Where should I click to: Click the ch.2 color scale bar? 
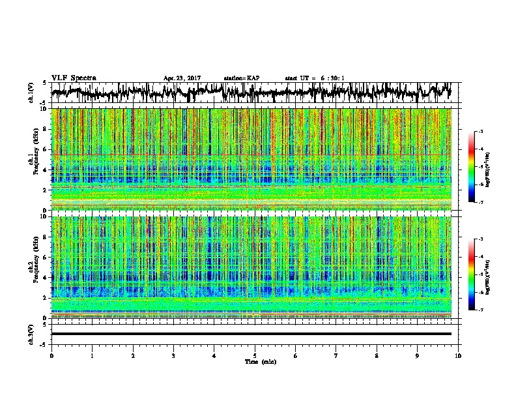coord(471,274)
